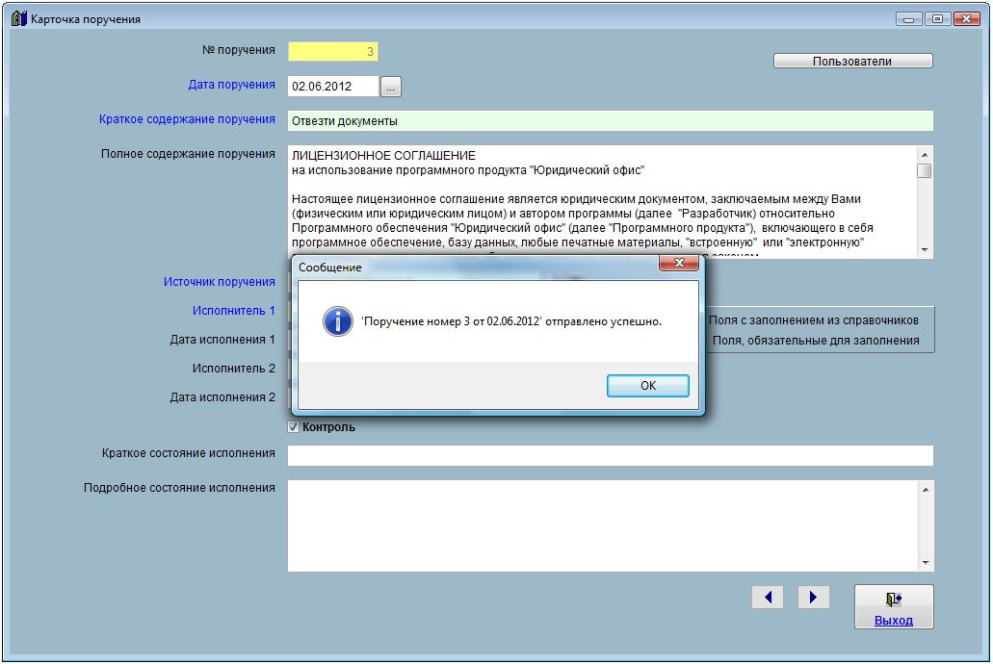
Task: Close the Карточка поручения window
Action: click(x=967, y=19)
